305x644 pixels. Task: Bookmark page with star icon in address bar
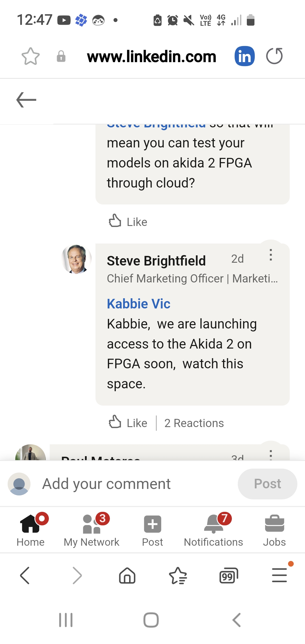point(30,56)
